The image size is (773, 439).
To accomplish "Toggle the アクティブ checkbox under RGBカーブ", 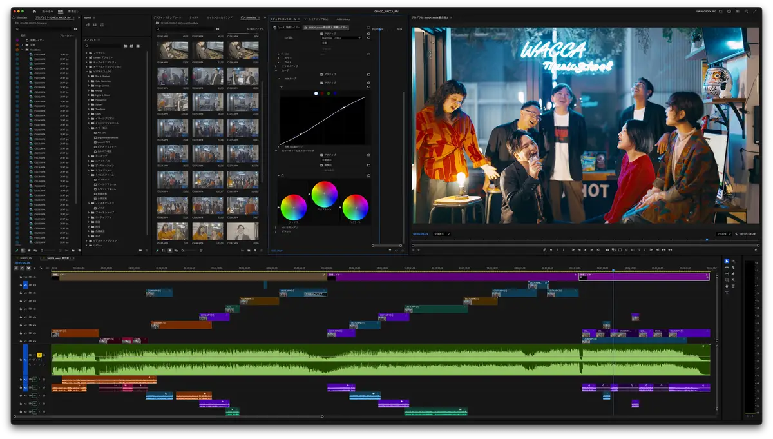I will click(321, 83).
